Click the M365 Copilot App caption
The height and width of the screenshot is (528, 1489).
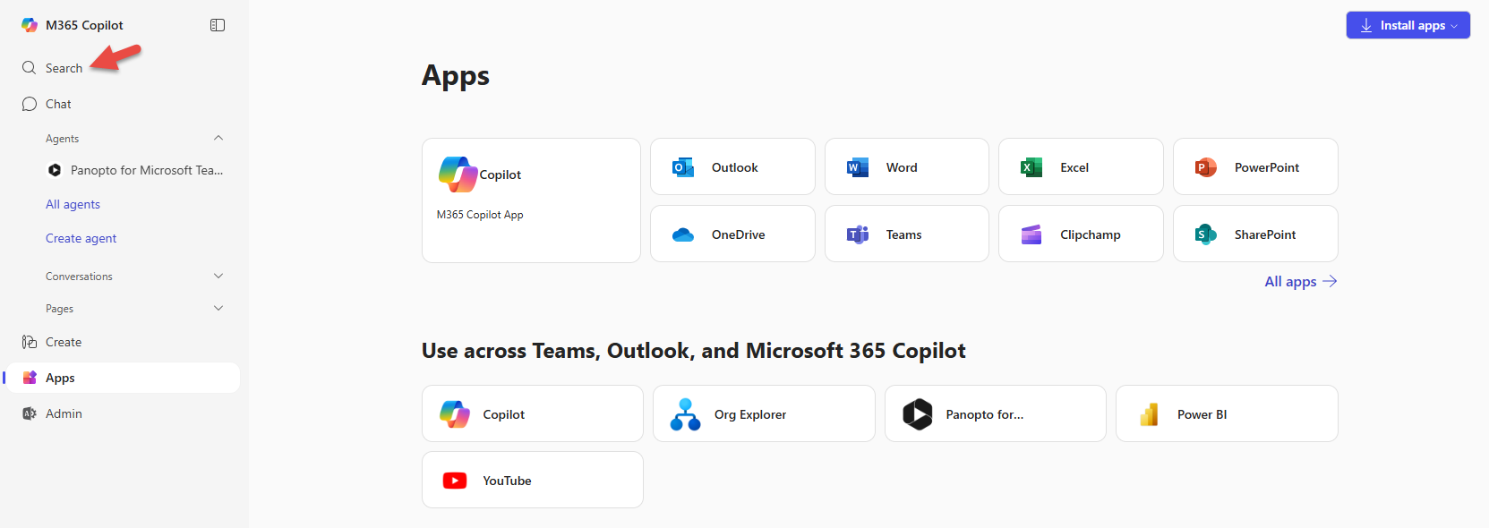click(480, 215)
